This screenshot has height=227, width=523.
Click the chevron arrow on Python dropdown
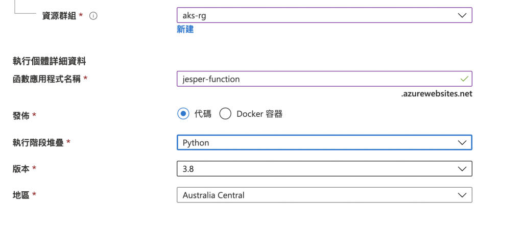point(462,143)
